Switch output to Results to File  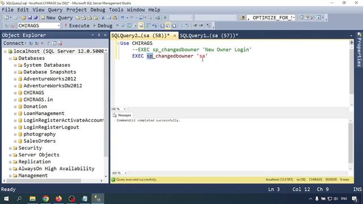174,25
